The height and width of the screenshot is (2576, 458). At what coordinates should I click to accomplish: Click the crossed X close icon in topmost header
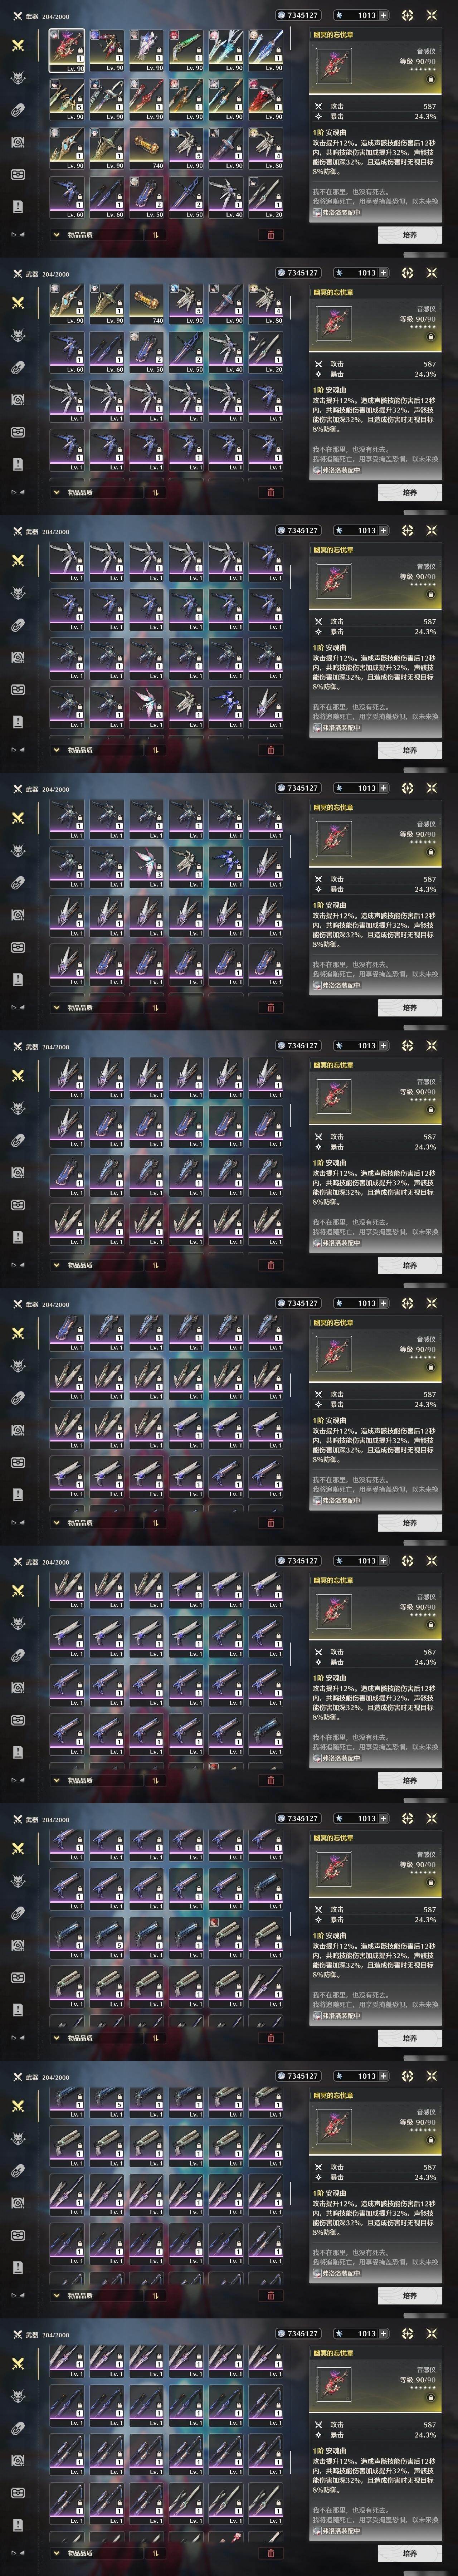pyautogui.click(x=431, y=15)
